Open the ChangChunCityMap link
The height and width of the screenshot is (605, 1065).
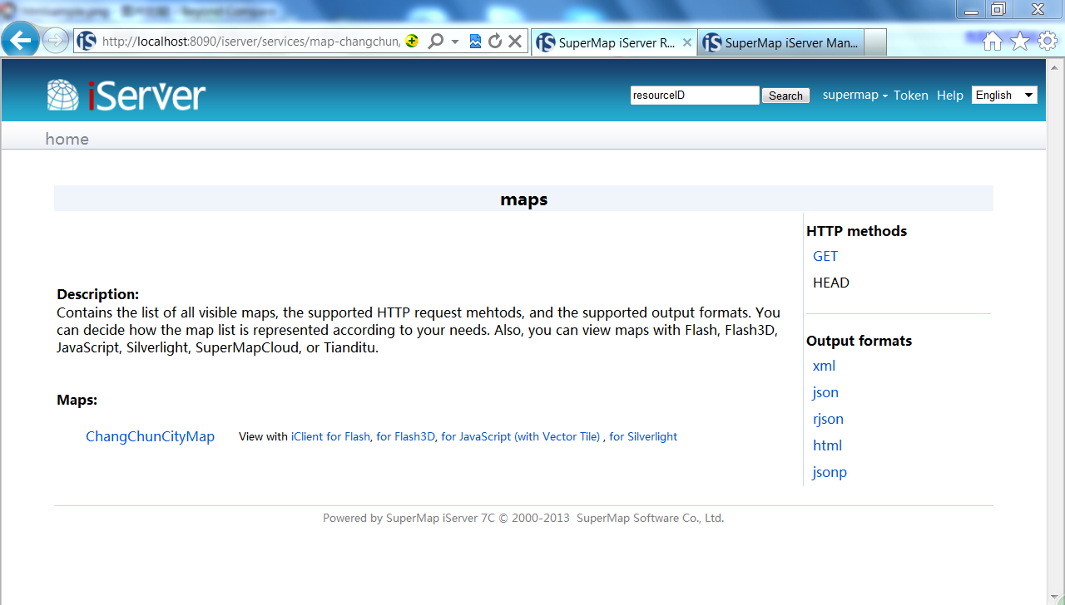coord(150,437)
